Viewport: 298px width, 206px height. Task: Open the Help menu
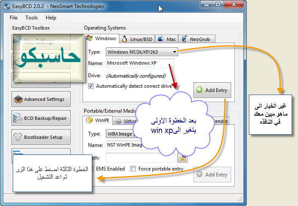pyautogui.click(x=51, y=18)
